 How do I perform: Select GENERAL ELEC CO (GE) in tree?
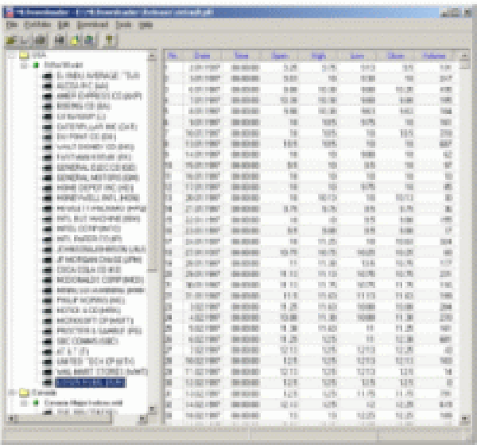pos(97,167)
